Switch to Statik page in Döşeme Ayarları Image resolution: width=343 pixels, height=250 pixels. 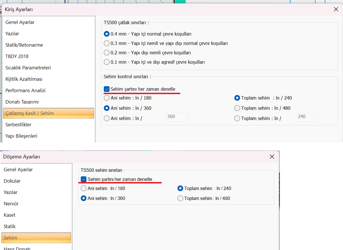click(36, 226)
